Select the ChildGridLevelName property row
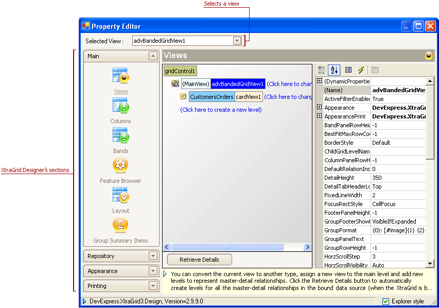Viewport: 439px width, 308px height. [x=374, y=151]
